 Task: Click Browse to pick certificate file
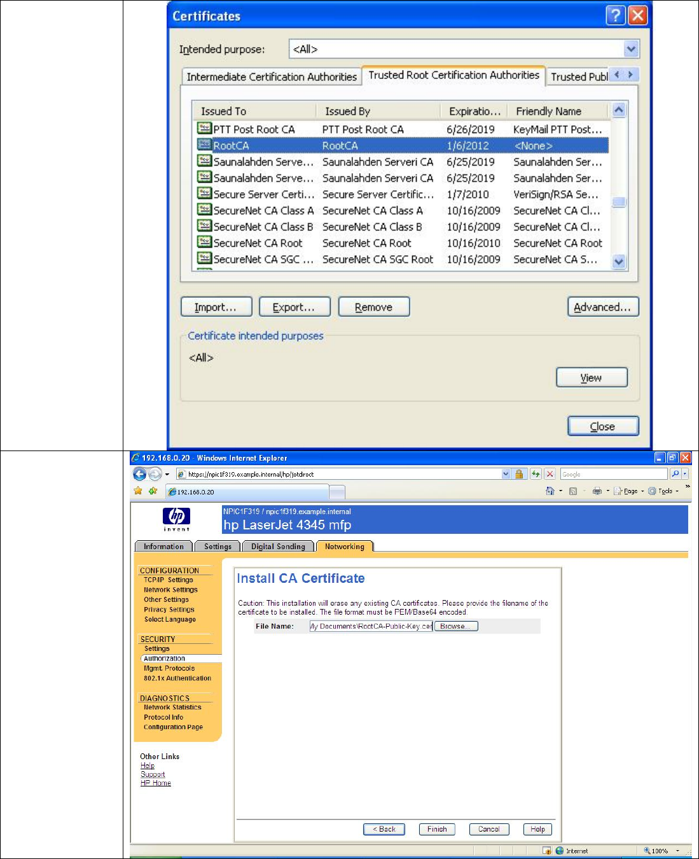(x=456, y=626)
